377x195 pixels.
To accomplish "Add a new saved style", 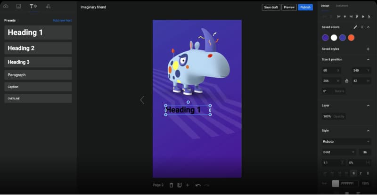I will click(x=368, y=49).
